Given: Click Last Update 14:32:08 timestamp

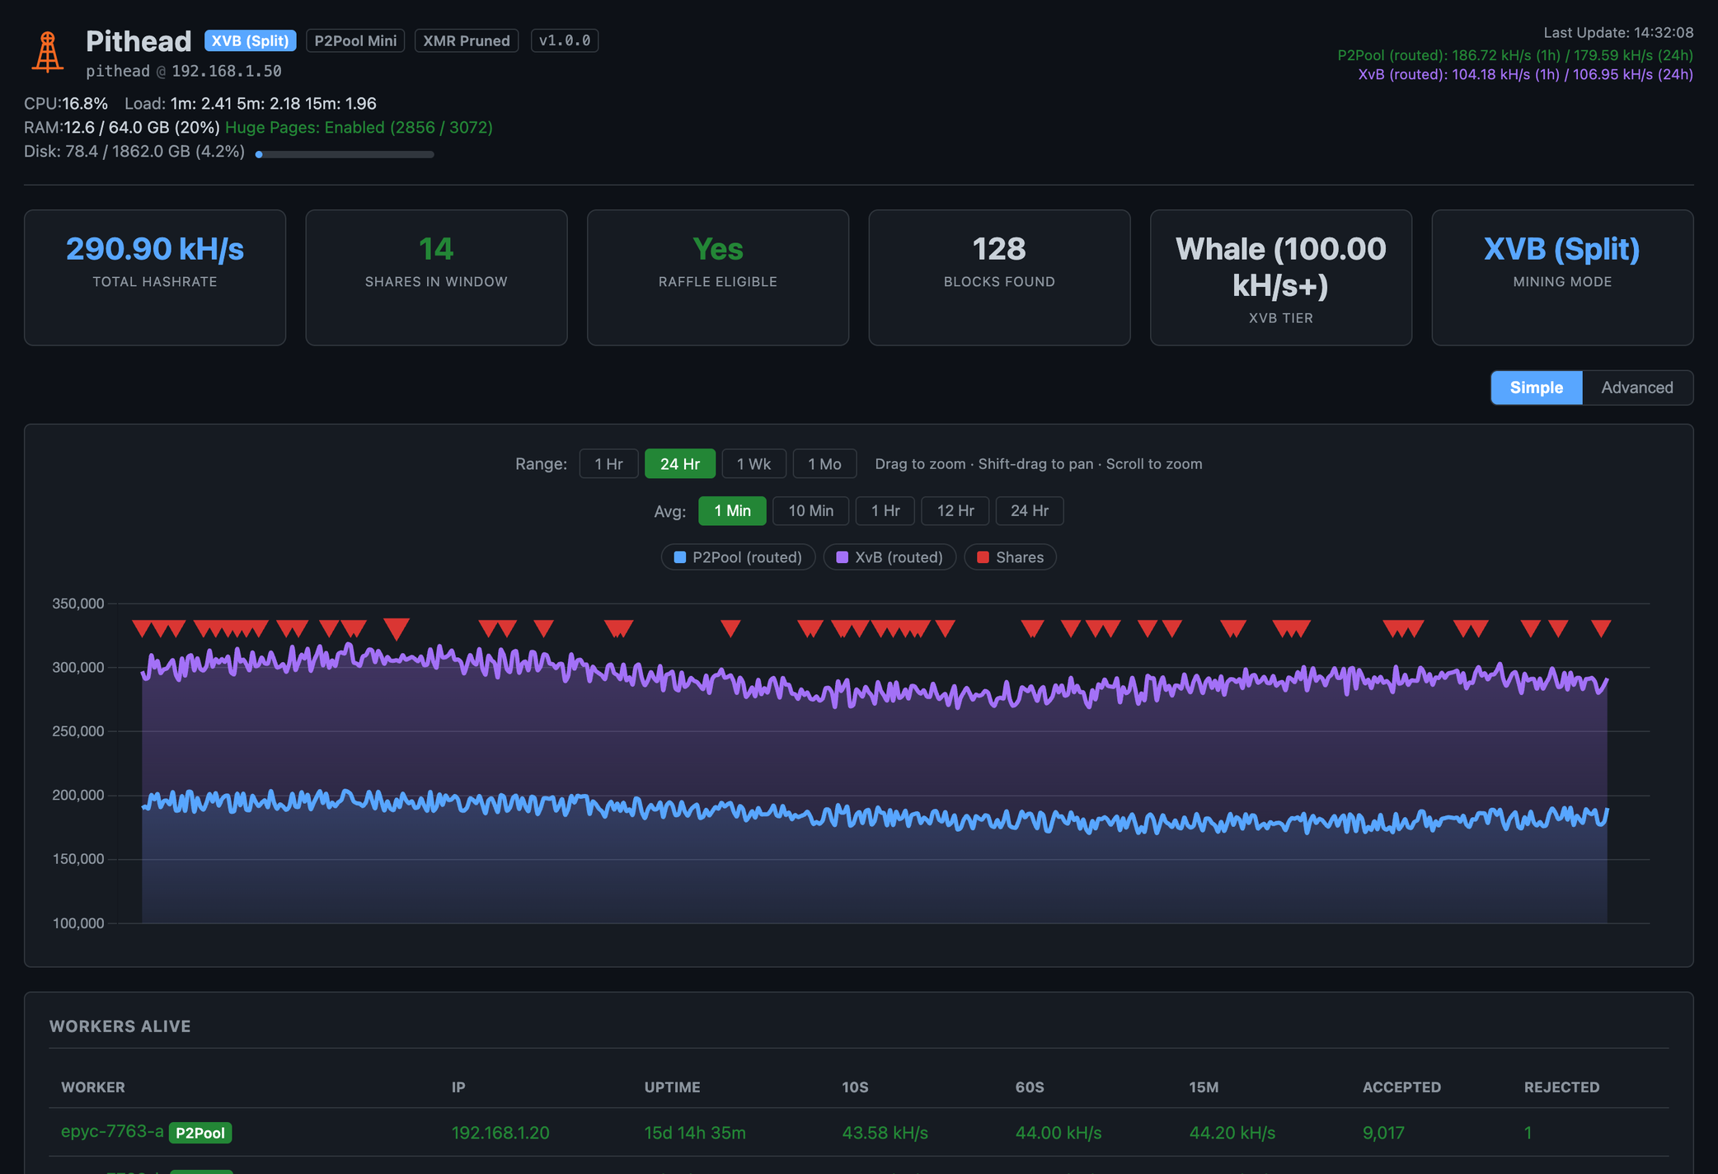Looking at the screenshot, I should [1618, 32].
